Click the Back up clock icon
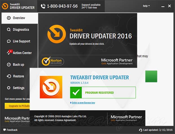This screenshot has width=175, height=134. click(x=9, y=65)
